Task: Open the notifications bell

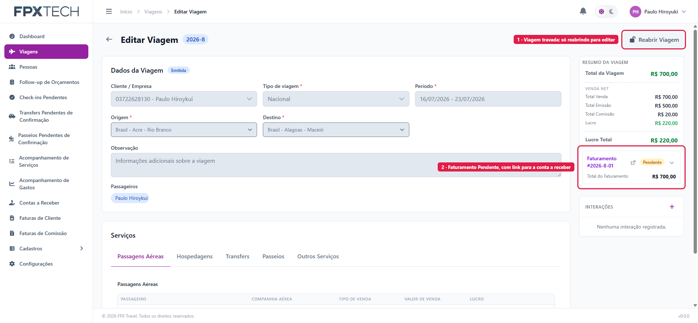Action: point(583,11)
